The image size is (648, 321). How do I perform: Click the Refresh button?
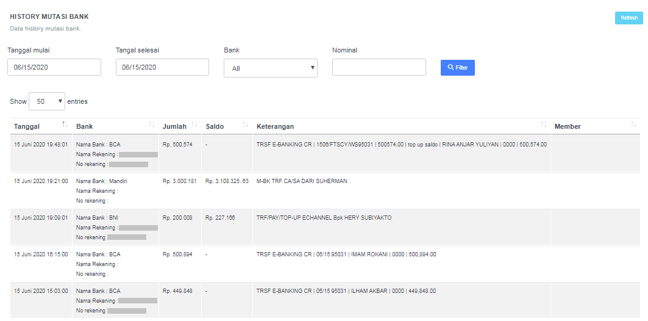pos(628,18)
